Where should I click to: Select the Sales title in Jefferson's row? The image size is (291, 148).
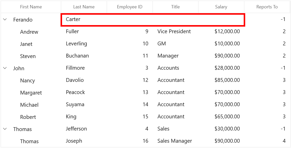[163, 129]
